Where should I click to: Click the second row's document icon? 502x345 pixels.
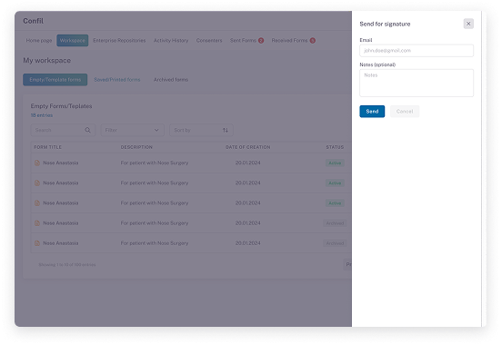(37, 182)
